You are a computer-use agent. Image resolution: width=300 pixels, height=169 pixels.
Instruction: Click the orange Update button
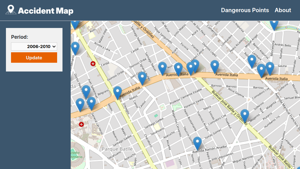34,58
